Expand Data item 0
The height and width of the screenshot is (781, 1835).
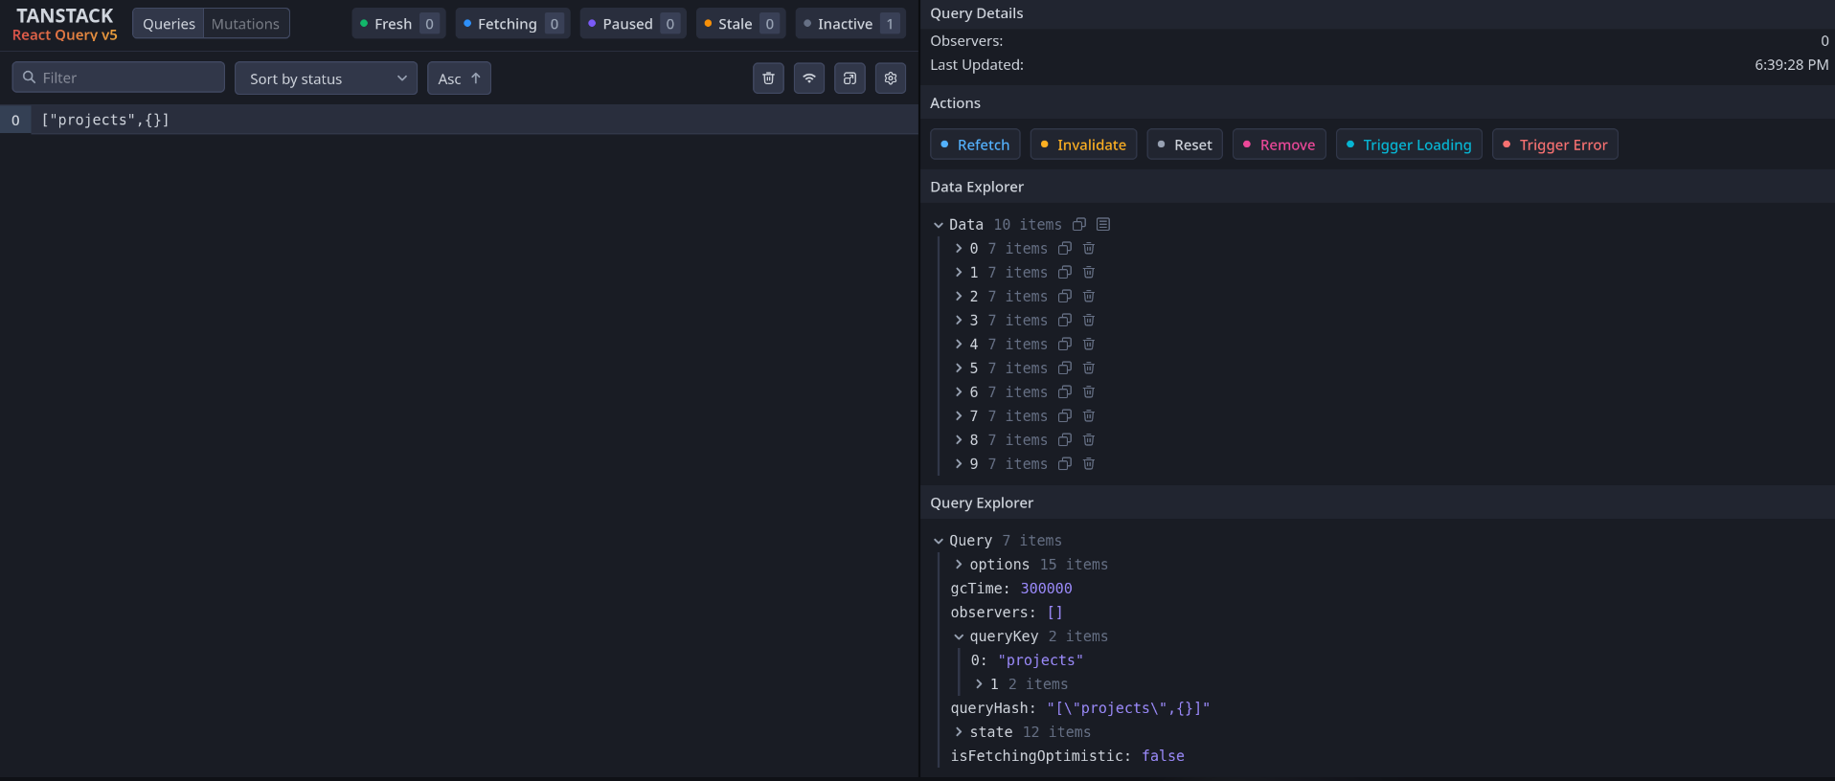pyautogui.click(x=959, y=248)
